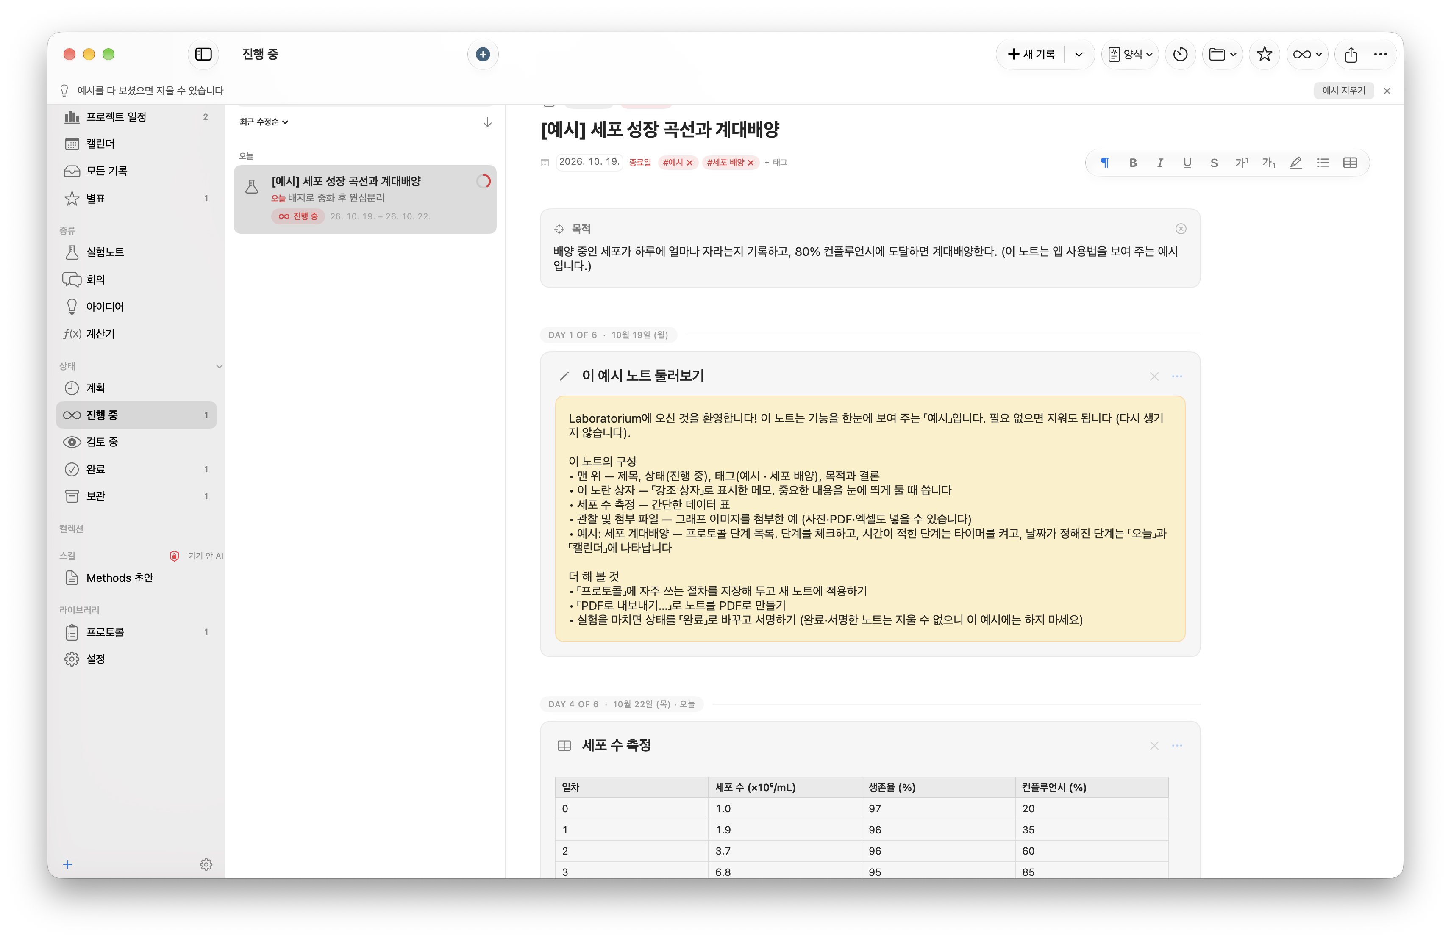Open the 최근 수정순 sort dropdown
This screenshot has height=941, width=1451.
[264, 122]
